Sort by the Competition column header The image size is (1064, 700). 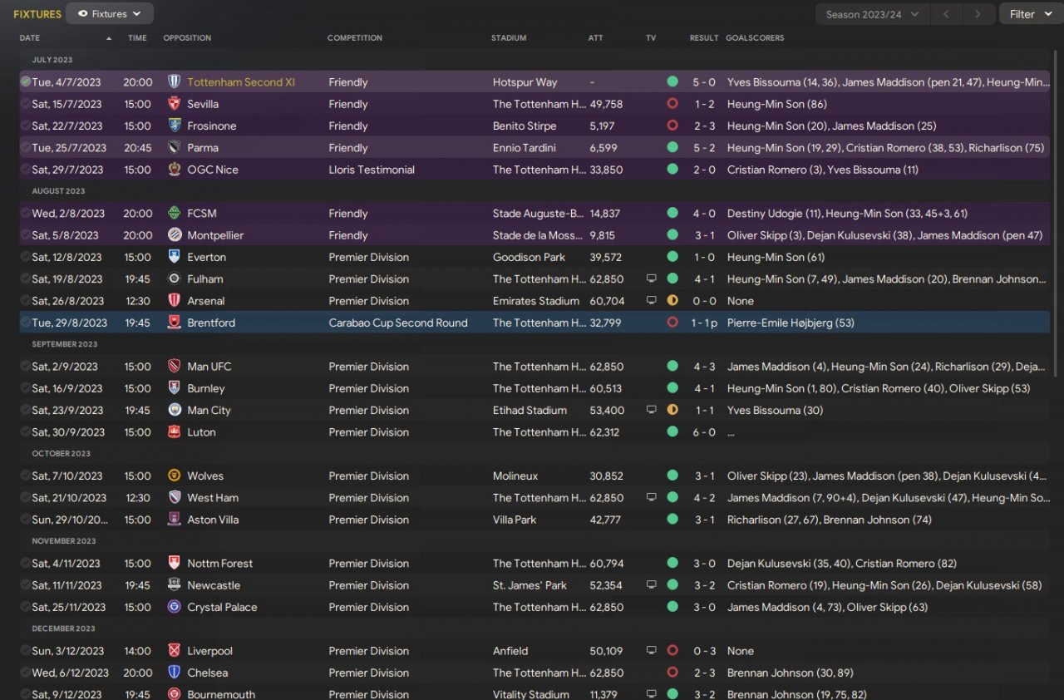355,38
